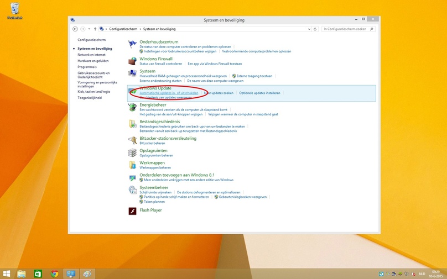Viewport: 447px width, 279px height.
Task: Open the Onderhoudscentrum heading
Action: (x=159, y=42)
